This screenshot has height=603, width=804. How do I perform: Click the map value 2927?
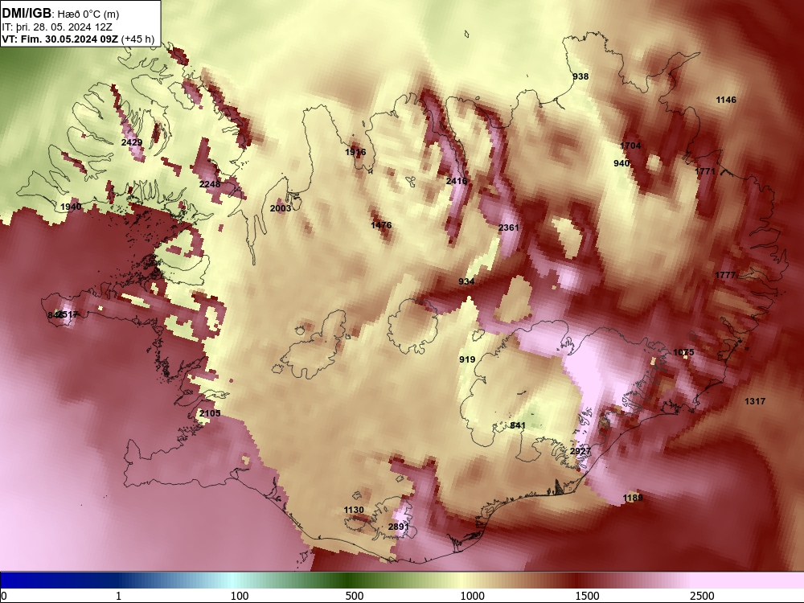580,451
